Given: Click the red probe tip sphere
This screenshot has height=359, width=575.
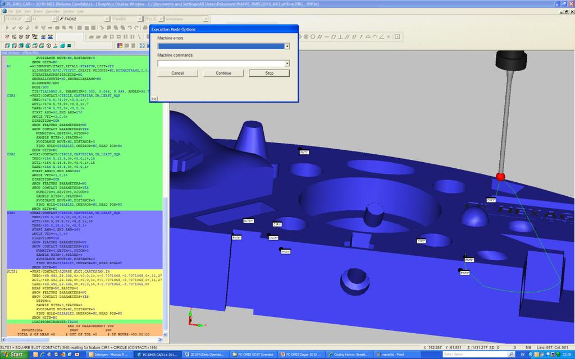Looking at the screenshot, I should (500, 177).
